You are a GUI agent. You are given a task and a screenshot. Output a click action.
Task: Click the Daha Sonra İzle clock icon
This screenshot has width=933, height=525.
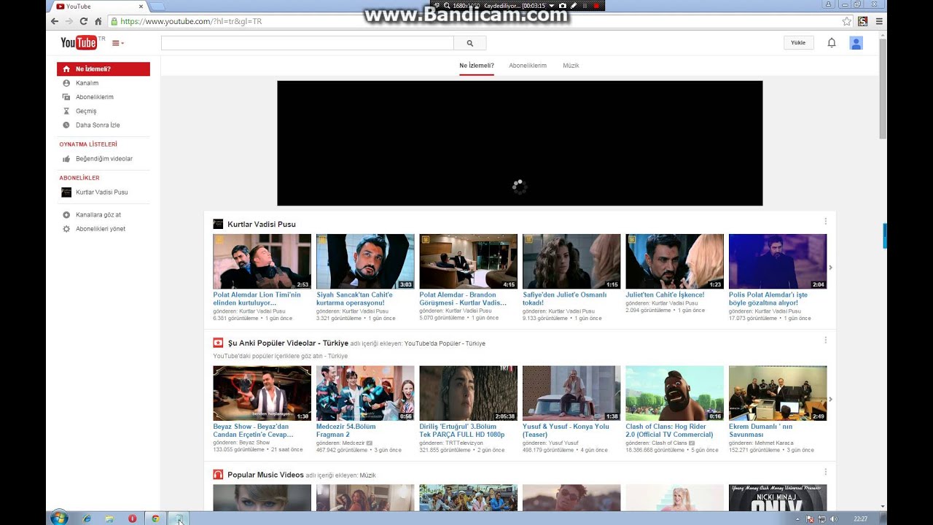[x=66, y=125]
